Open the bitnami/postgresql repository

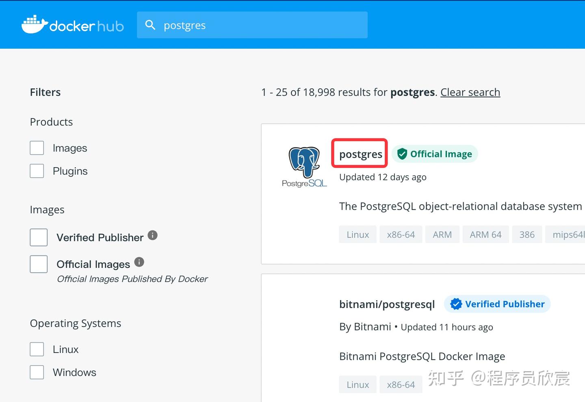(x=387, y=304)
